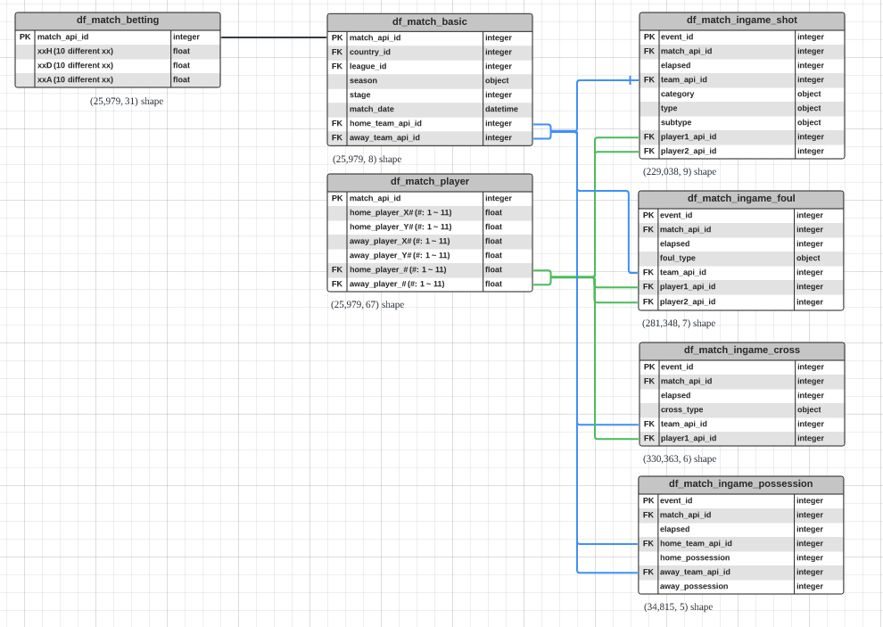Click the (25,979, 31) shape text
883x627 pixels.
pos(127,101)
